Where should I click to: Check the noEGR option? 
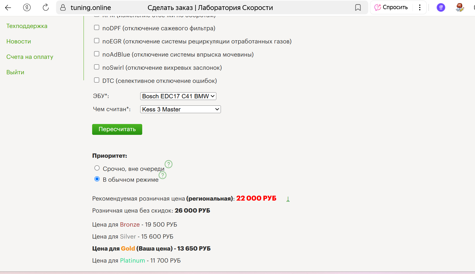(x=97, y=41)
